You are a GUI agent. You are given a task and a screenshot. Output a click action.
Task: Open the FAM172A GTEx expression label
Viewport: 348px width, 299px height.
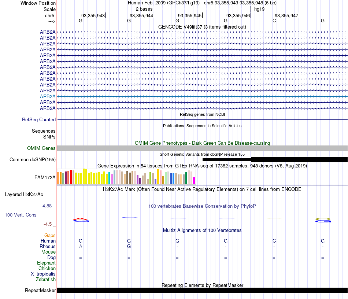[45, 178]
